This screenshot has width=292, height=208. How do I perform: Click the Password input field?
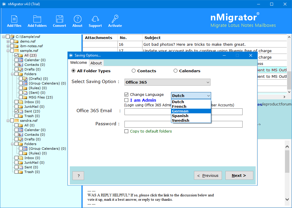tap(184, 124)
